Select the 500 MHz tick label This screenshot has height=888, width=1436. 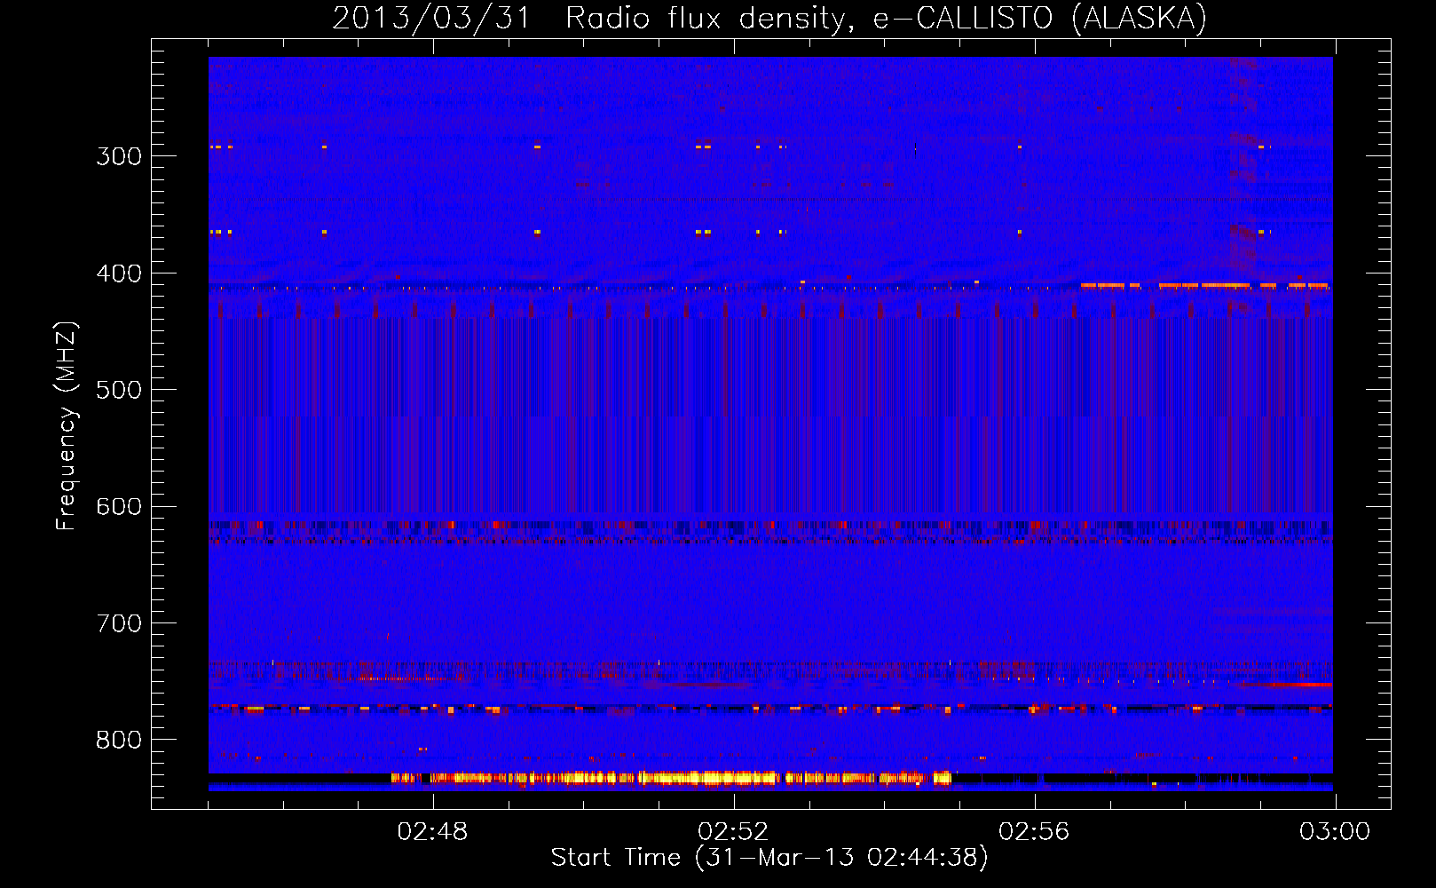tap(119, 390)
